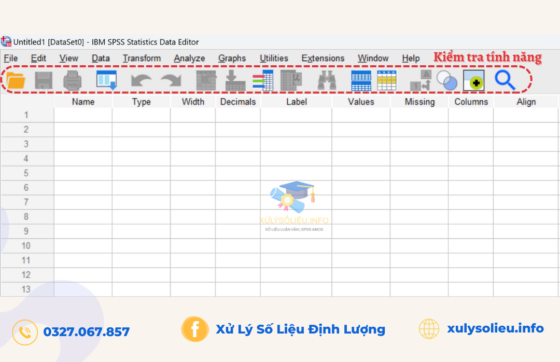Select row header 1
This screenshot has width=560, height=362.
[x=27, y=115]
